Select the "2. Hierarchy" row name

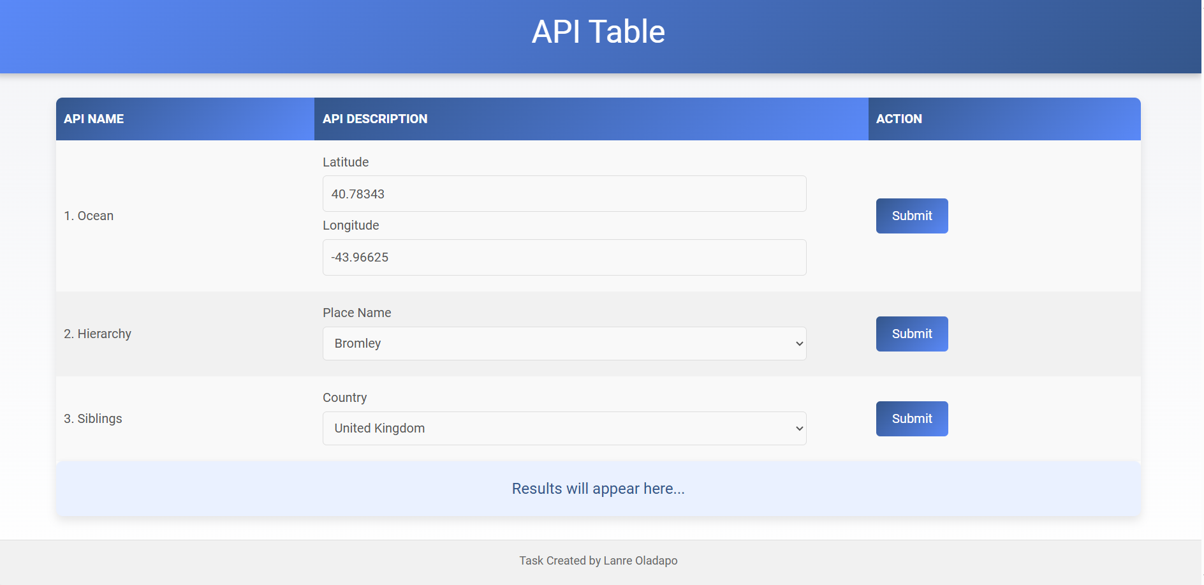(x=98, y=334)
